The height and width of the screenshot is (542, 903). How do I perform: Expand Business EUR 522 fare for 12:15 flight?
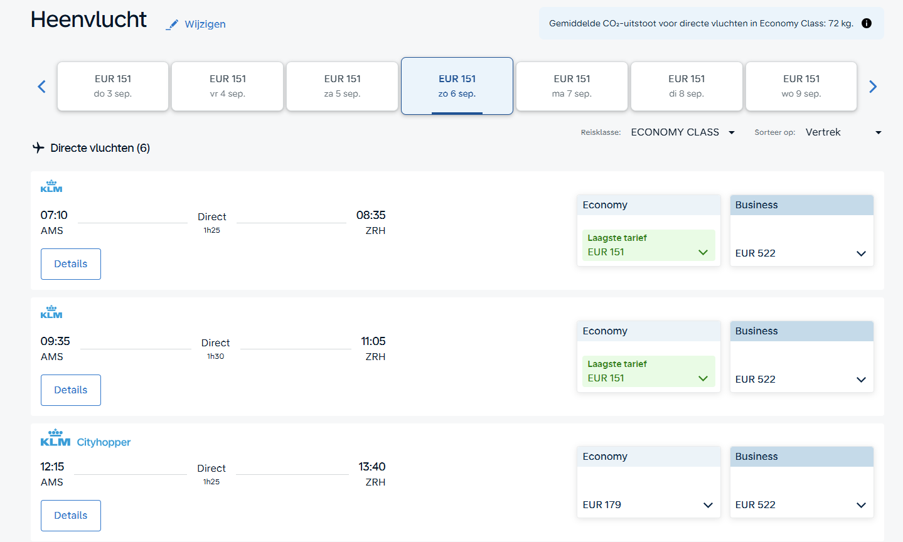pos(802,505)
